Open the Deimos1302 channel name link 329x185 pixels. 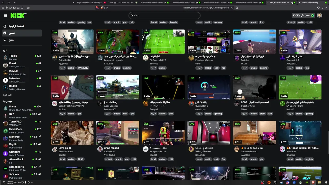[x=110, y=109]
